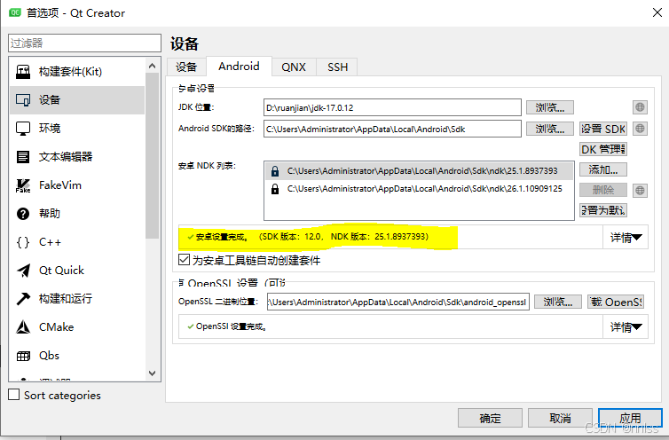Click the Android SDK path field

[x=392, y=129]
